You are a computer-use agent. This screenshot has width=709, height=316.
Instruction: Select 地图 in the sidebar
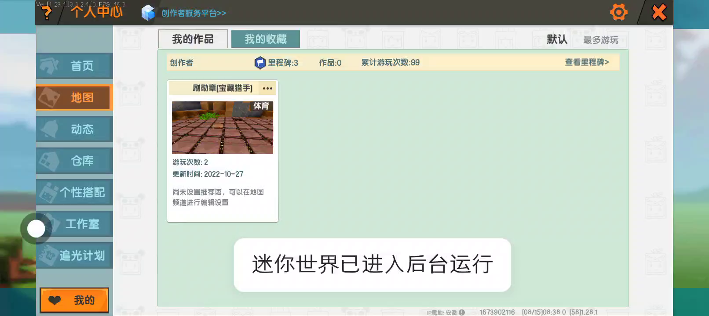tap(74, 97)
